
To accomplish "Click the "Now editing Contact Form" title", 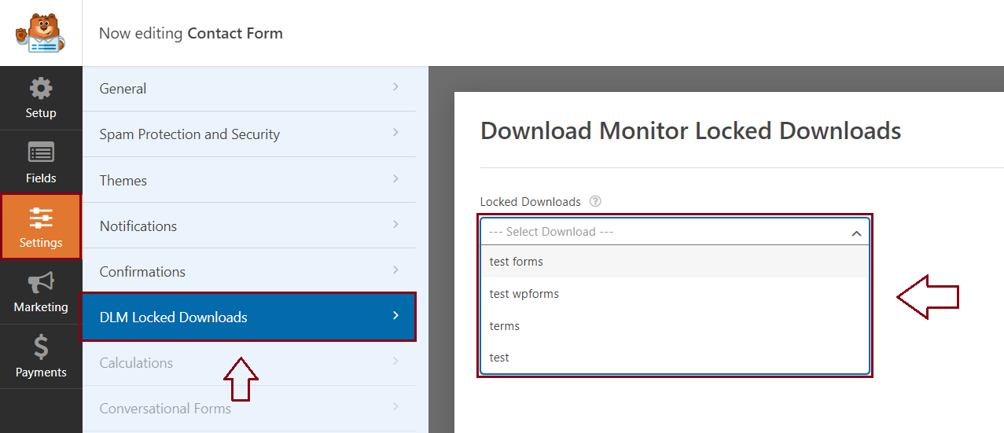I will point(190,33).
